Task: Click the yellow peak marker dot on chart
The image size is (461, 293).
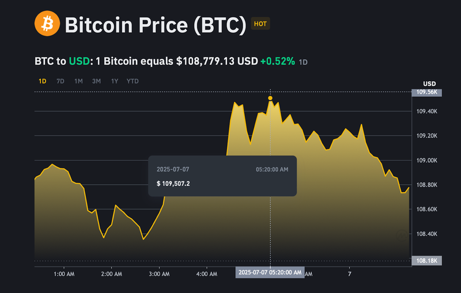Action: (x=270, y=98)
